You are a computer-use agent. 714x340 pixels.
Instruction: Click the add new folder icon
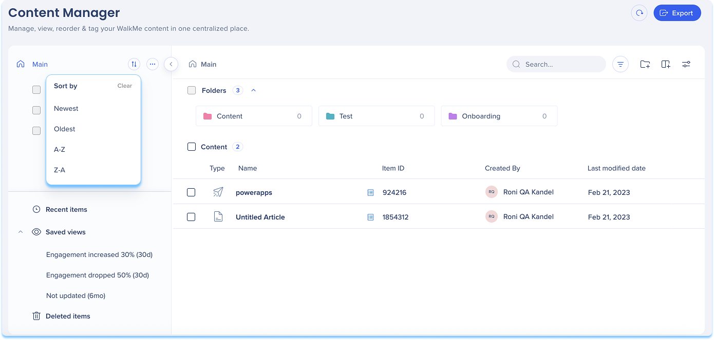point(645,64)
